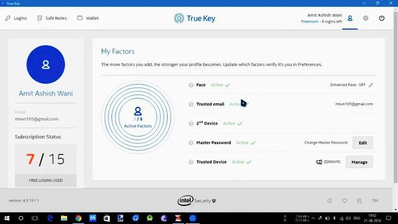Click the volume icon in the system tray
398x224 pixels.
tap(348, 218)
